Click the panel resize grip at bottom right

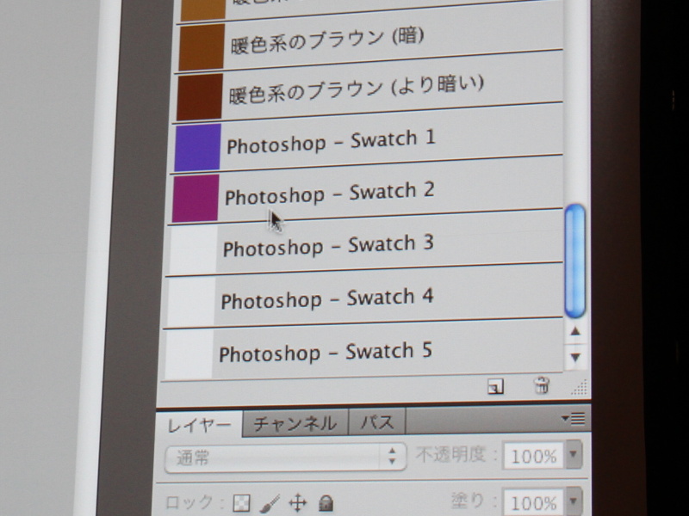click(581, 387)
